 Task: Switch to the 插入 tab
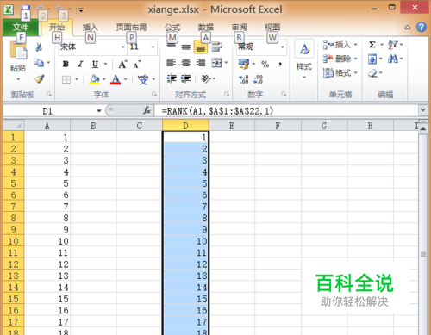point(91,28)
